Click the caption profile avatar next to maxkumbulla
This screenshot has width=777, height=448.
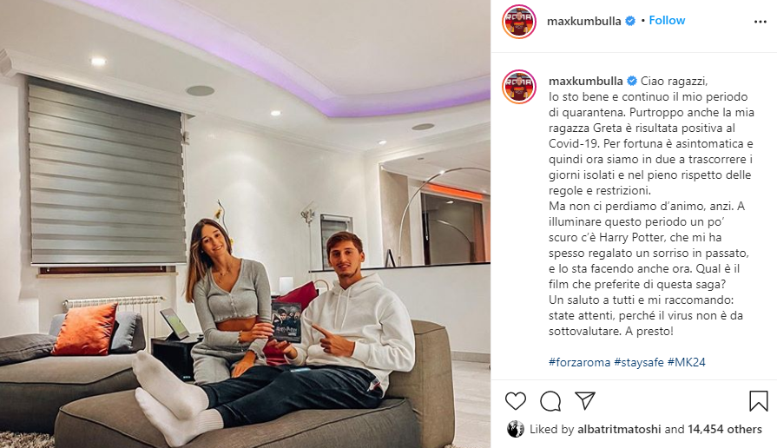pos(519,86)
